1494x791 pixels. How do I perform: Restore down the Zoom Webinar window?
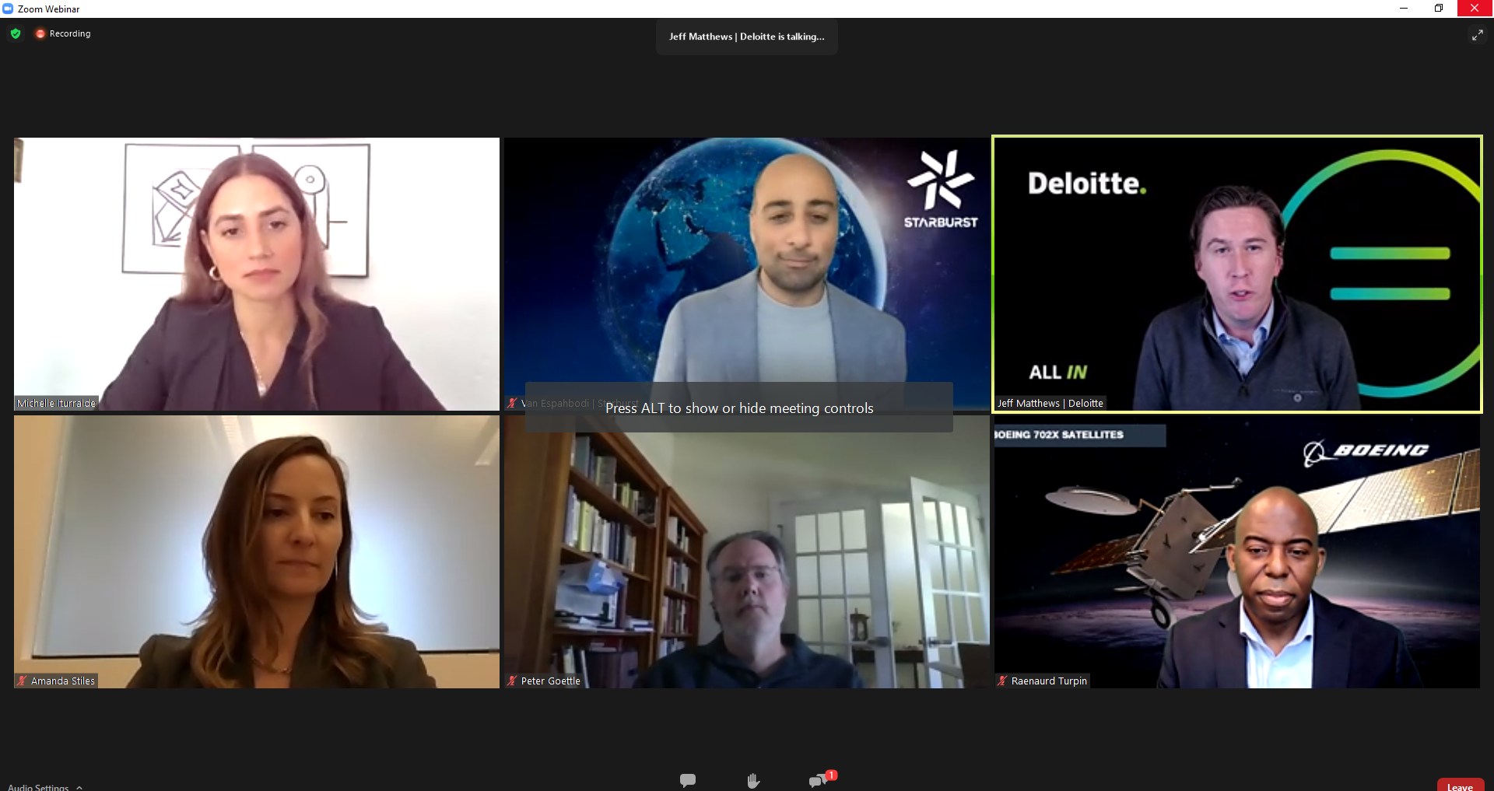(1439, 9)
